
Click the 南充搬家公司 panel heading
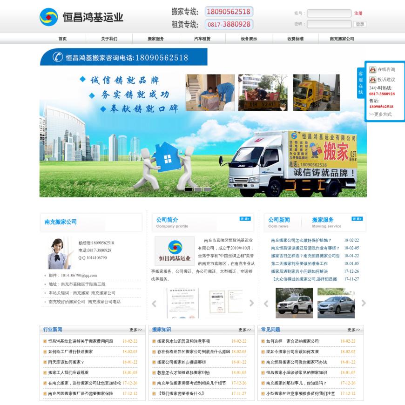coord(61,222)
